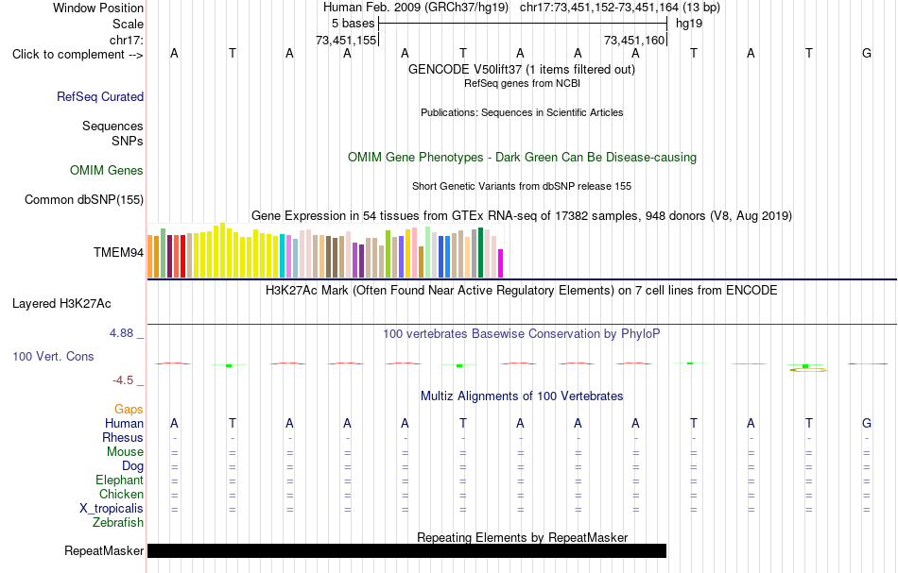The width and height of the screenshot is (898, 573).
Task: Click the SNPs track label
Action: pyautogui.click(x=128, y=141)
